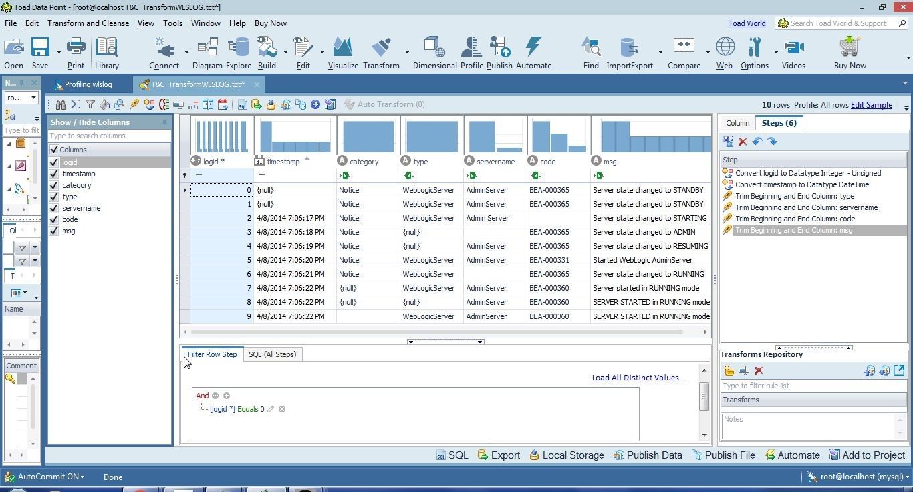The width and height of the screenshot is (913, 492).
Task: Uncheck the logid column checkbox
Action: (x=54, y=162)
